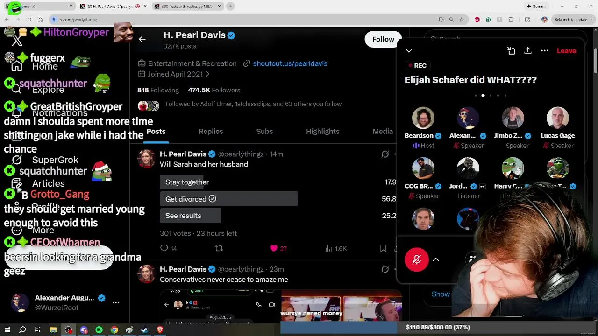The image size is (598, 336).
Task: Repost the Sarah and her husband poll
Action: [x=219, y=248]
